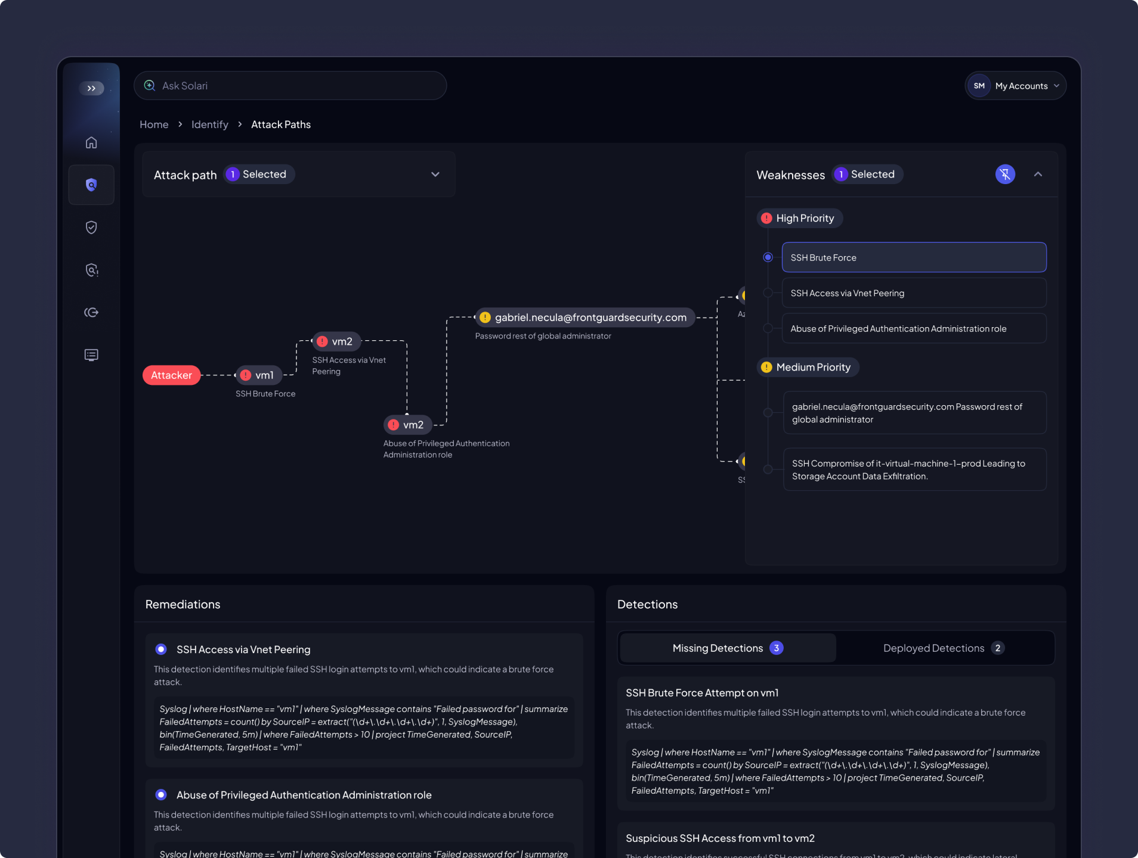Click the High Priority label
Screen dimensions: 1138x858
pyautogui.click(x=805, y=218)
